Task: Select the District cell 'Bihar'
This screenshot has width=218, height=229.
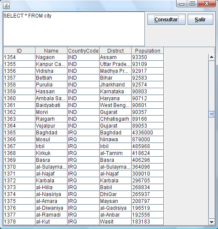Action: (115, 78)
